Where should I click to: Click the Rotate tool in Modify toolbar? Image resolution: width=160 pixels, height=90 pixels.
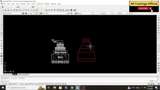click(x=158, y=33)
